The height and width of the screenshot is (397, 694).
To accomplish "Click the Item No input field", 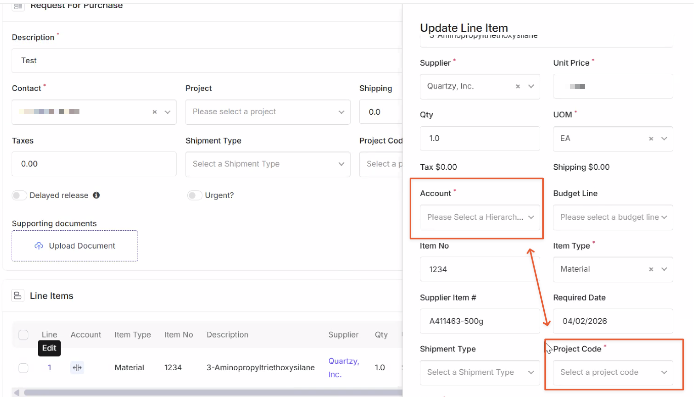I will 480,269.
